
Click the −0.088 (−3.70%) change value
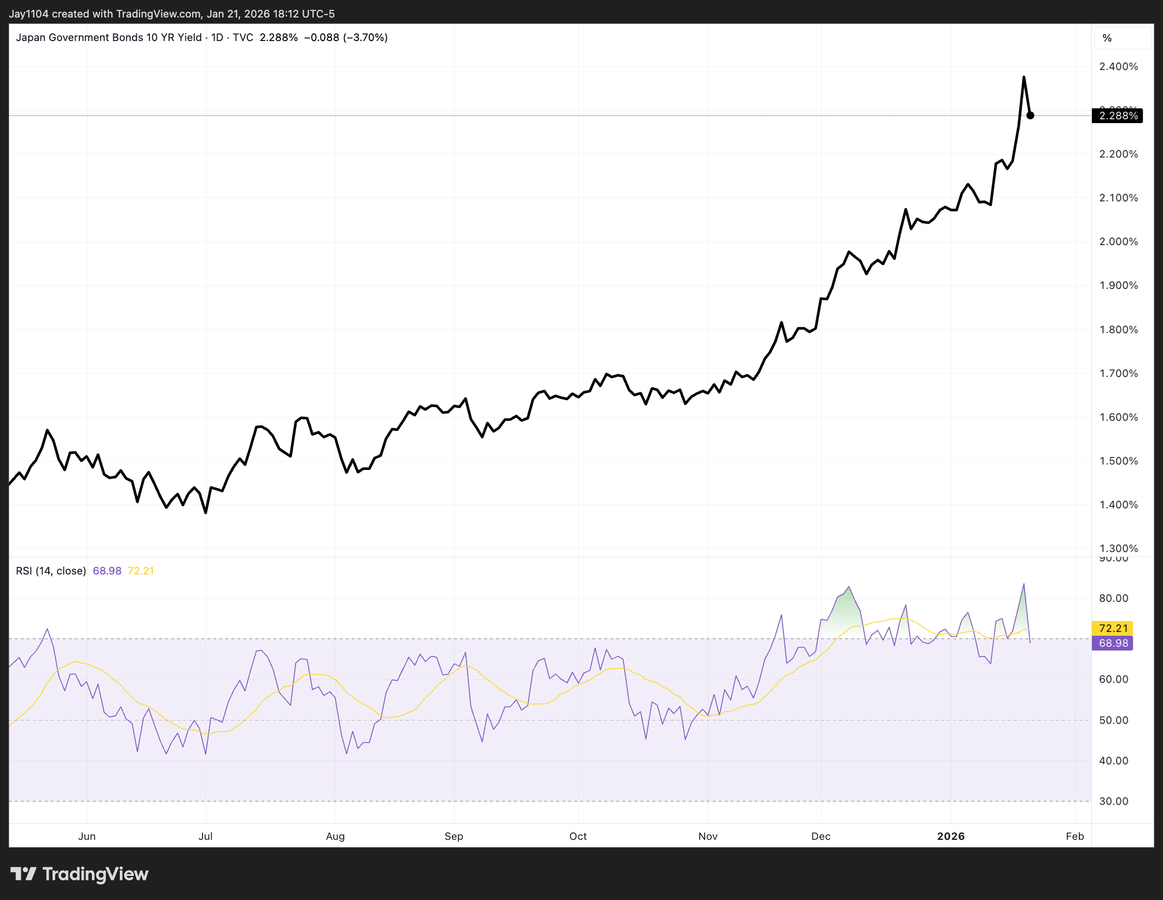tap(346, 37)
